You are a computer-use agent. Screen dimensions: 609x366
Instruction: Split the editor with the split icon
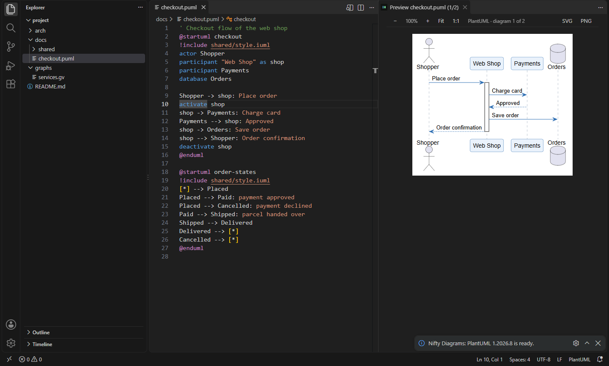click(361, 8)
